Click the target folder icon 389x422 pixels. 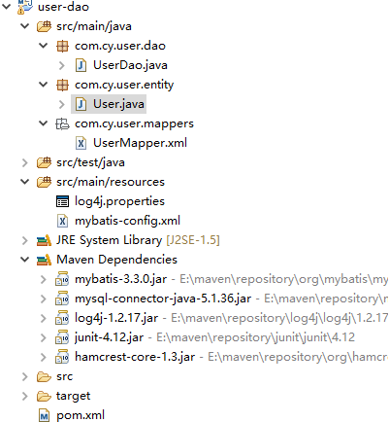pos(44,396)
